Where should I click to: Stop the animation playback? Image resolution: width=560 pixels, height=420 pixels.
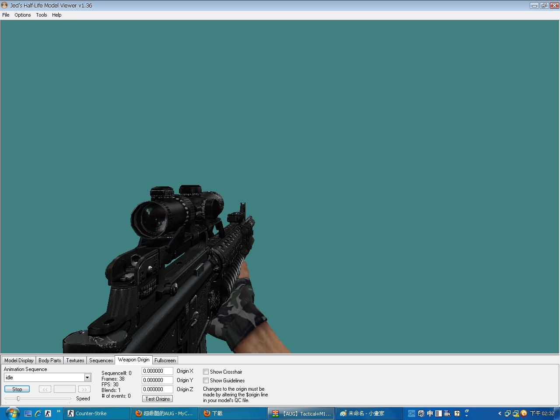[17, 389]
